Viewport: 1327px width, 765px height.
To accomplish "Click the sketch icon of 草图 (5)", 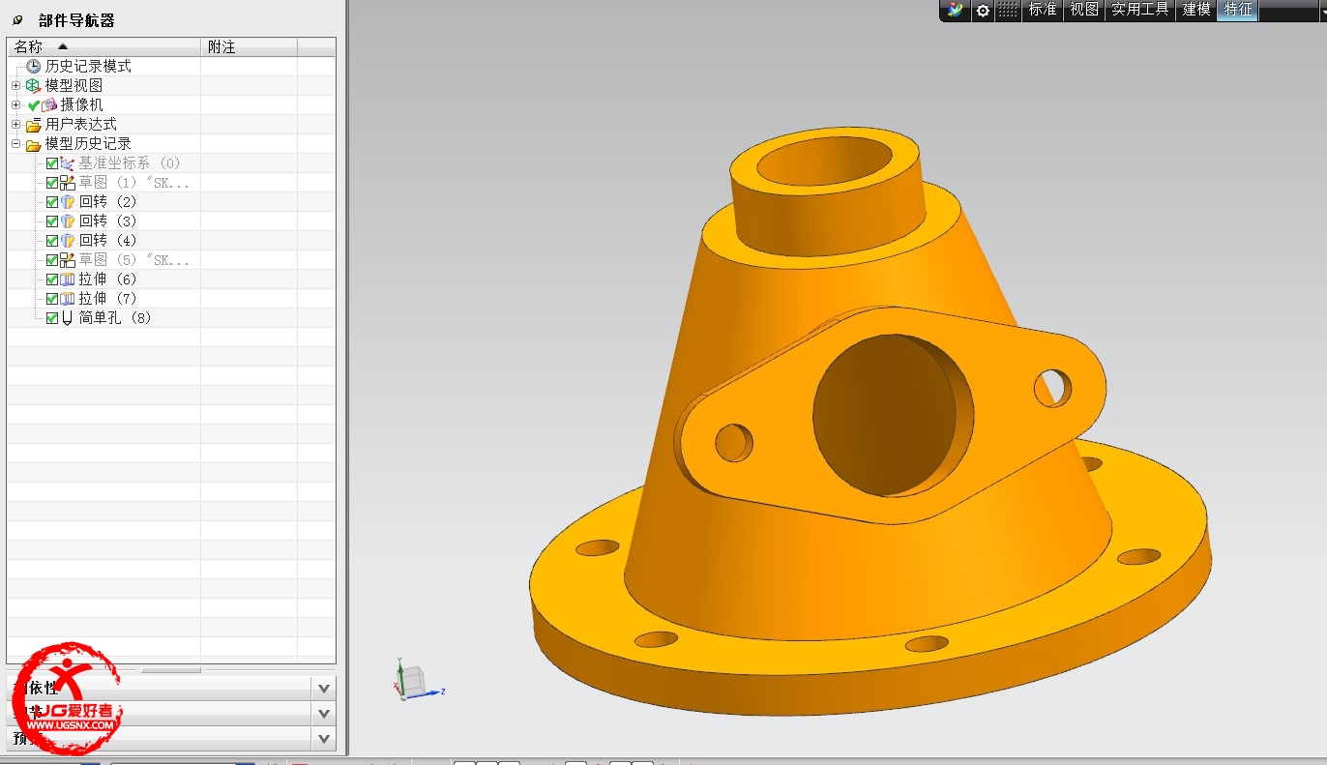I will [x=68, y=260].
